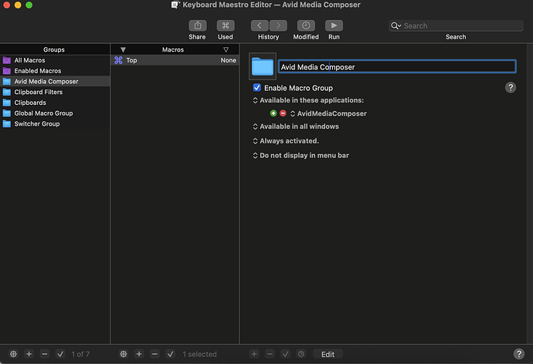Click the Macros column header
533x364 pixels.
[173, 49]
